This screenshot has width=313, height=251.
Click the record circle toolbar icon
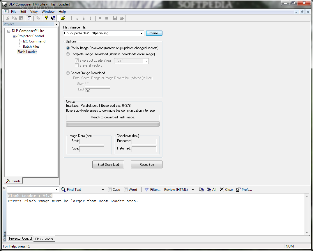pos(100,18)
